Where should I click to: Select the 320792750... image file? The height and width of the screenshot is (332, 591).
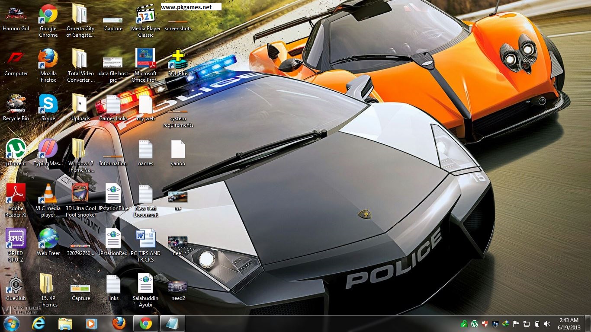point(80,250)
